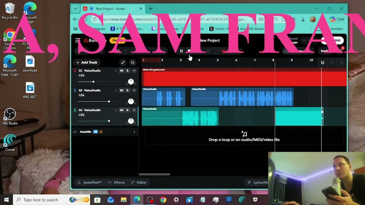Open the AutoPitch tab
Image resolution: width=365 pixels, height=205 pixels.
click(x=90, y=183)
